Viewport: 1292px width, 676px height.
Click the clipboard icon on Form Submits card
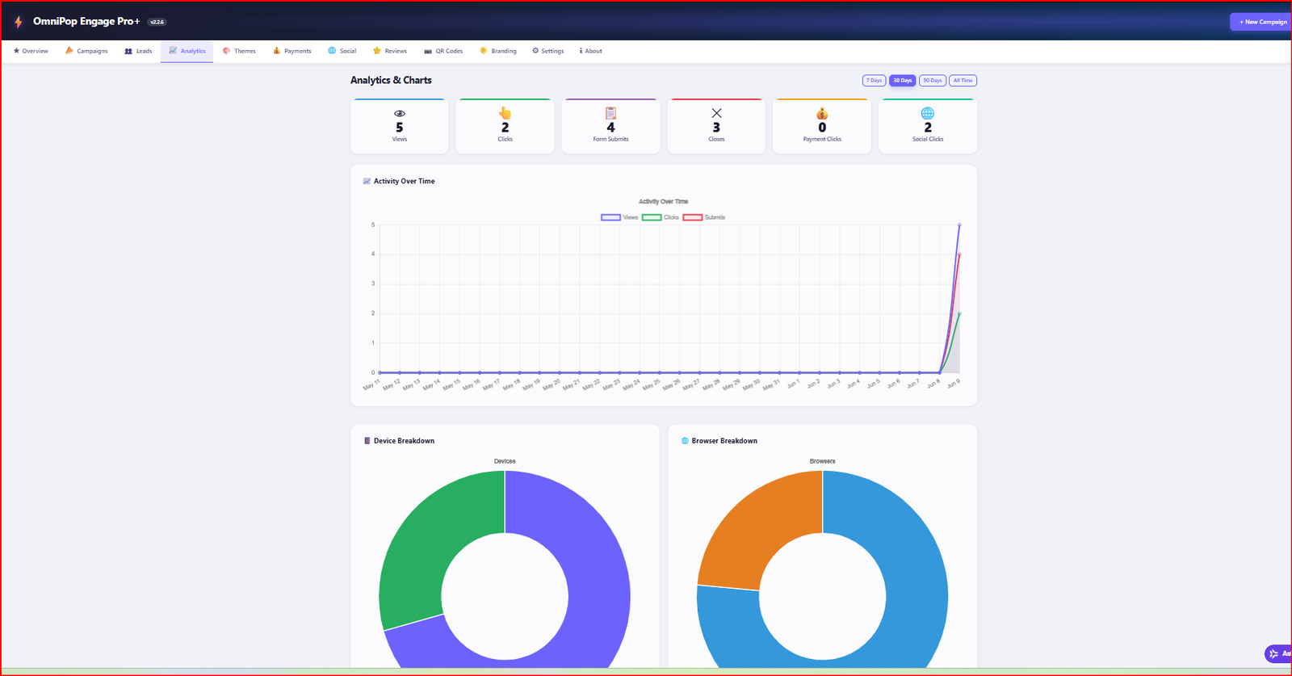(x=610, y=113)
